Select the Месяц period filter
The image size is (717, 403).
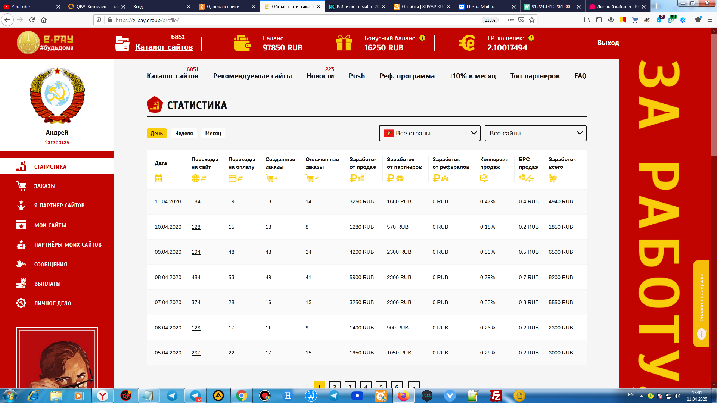(x=213, y=133)
